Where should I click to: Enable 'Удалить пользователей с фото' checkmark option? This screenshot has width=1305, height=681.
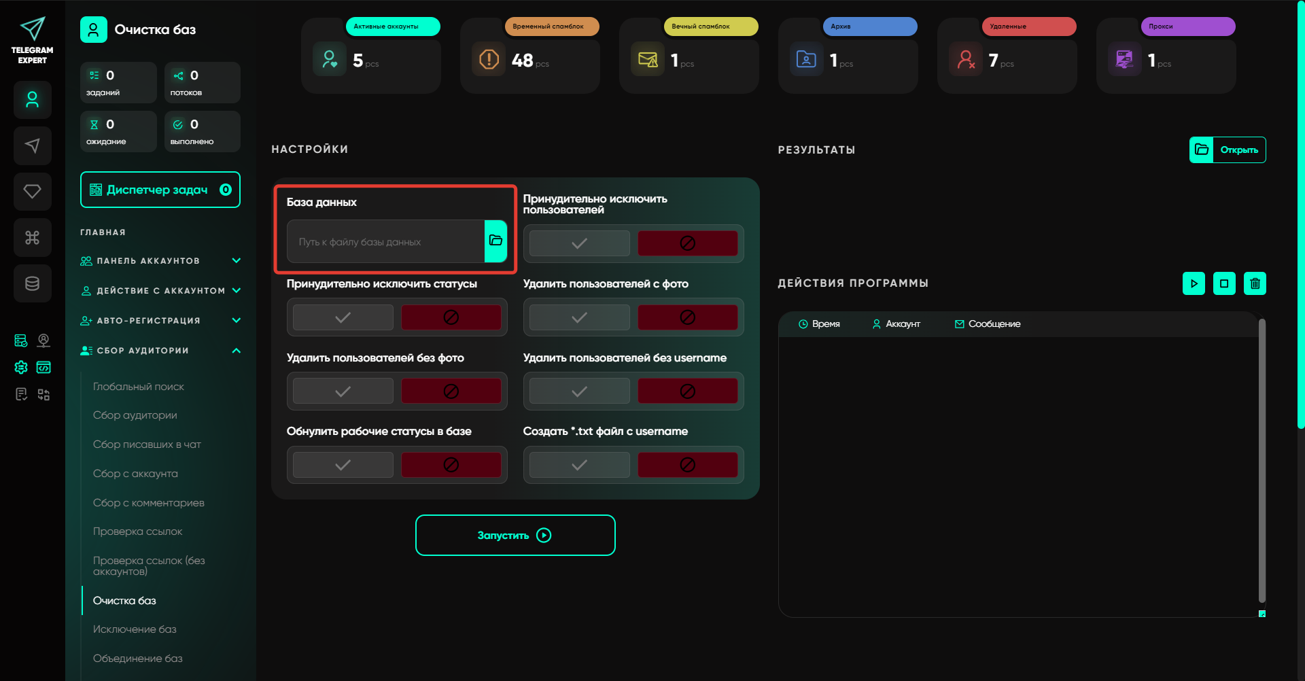click(x=579, y=317)
